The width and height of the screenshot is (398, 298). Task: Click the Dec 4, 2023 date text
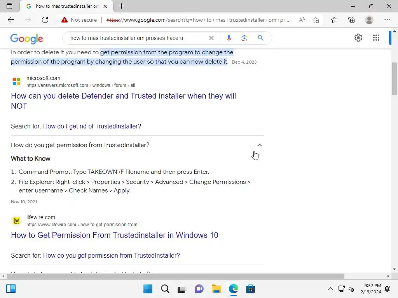tap(244, 62)
